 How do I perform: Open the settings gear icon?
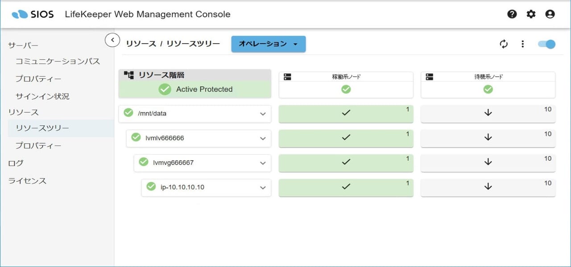pos(531,14)
